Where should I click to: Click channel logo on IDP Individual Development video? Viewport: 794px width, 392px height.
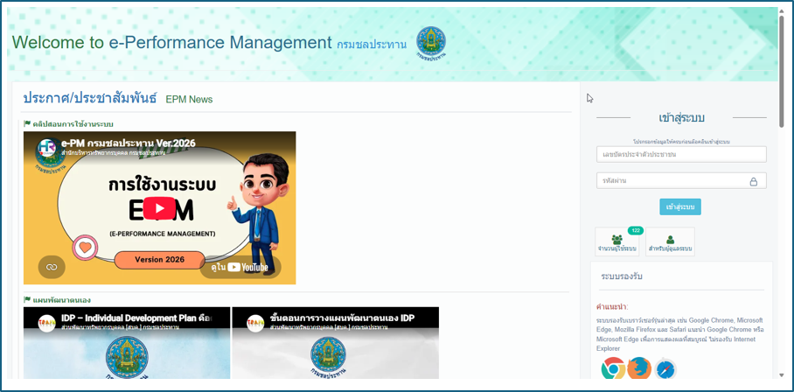pos(46,323)
